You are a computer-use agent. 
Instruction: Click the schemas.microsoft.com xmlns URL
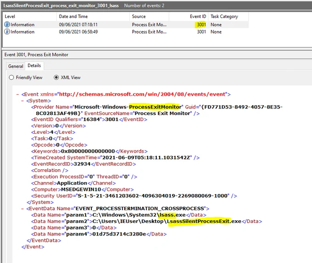[142, 94]
